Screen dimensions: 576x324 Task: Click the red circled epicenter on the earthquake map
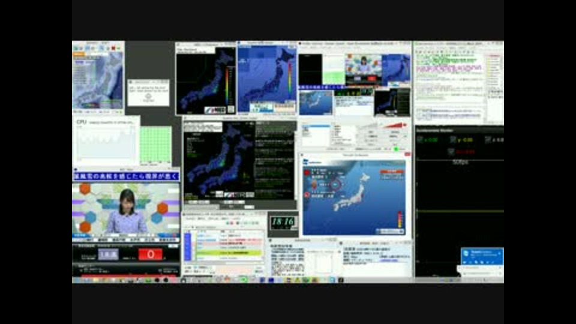click(335, 184)
